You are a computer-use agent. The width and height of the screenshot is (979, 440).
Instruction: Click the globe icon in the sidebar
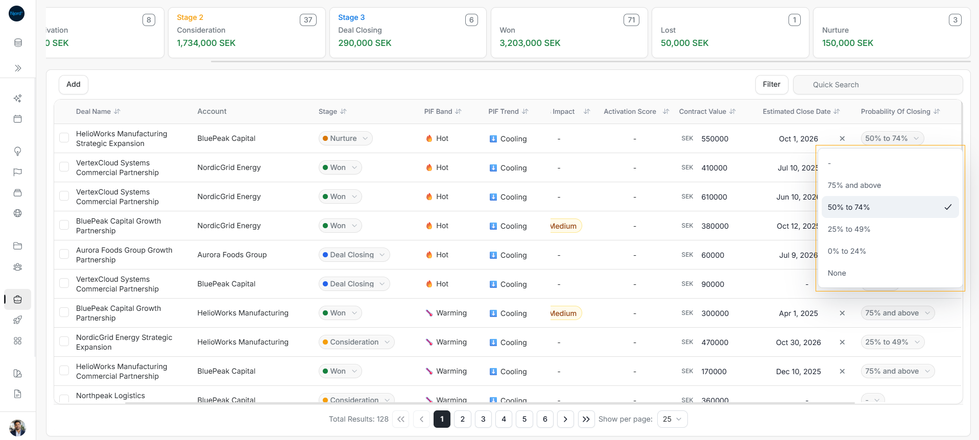coord(18,213)
